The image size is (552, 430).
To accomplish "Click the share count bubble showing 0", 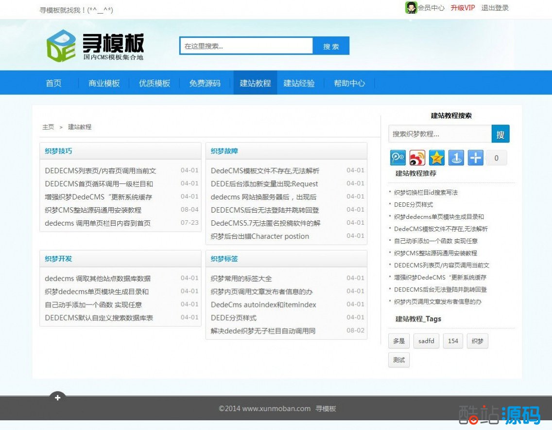I will click(x=496, y=158).
